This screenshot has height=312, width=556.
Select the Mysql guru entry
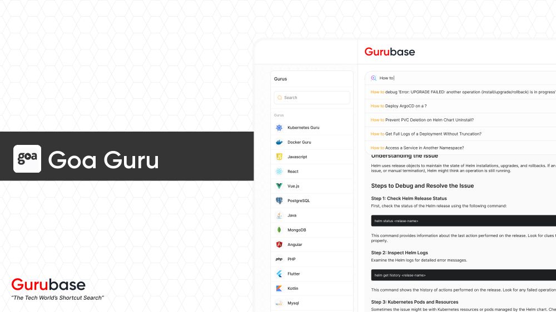(x=312, y=303)
